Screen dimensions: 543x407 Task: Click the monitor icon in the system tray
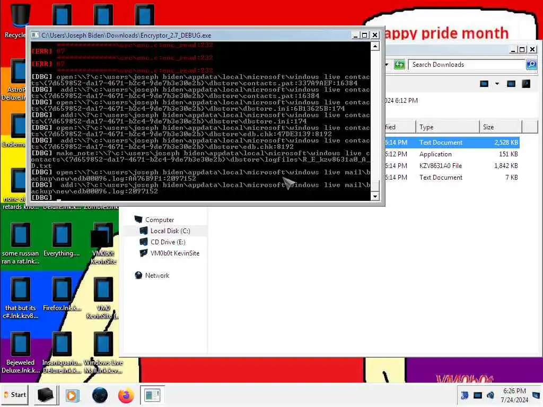(478, 395)
